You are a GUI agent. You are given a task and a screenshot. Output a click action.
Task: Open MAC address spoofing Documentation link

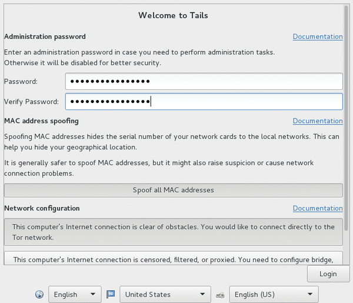318,121
